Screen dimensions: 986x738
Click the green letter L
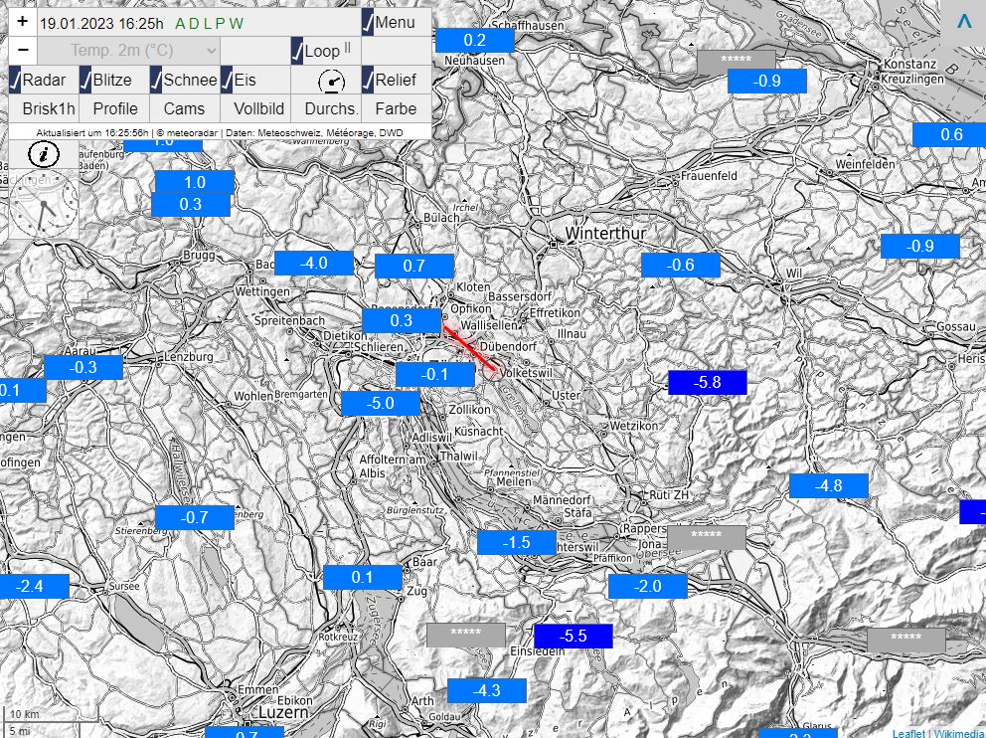pos(207,24)
